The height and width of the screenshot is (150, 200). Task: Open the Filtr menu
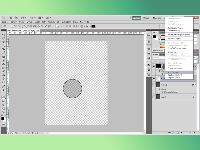(x=44, y=22)
